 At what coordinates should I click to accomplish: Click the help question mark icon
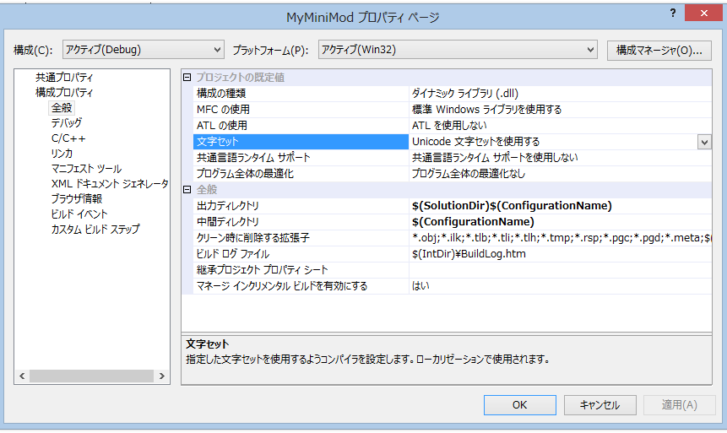pos(673,13)
